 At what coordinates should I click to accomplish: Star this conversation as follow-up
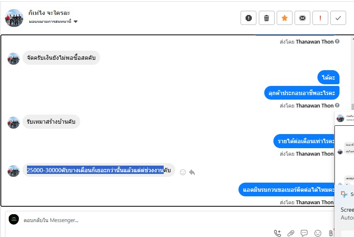click(285, 18)
